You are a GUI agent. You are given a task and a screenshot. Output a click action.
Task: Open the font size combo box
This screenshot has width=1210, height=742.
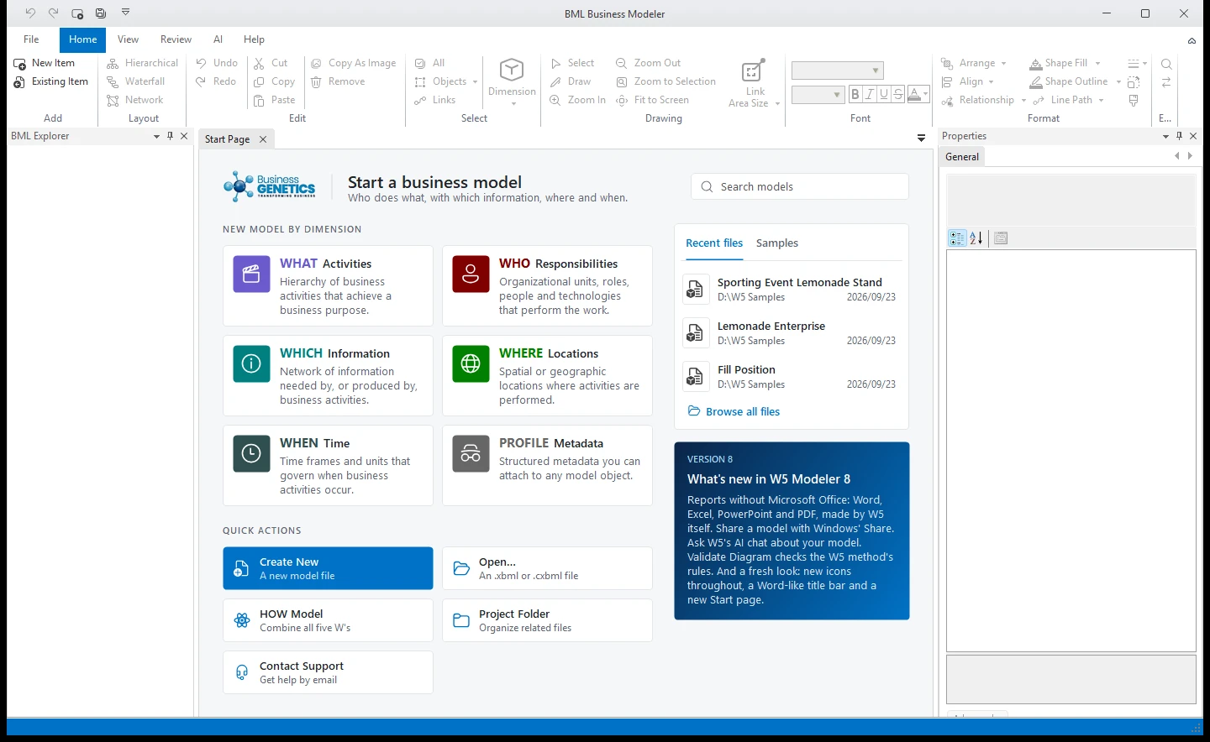(x=818, y=95)
